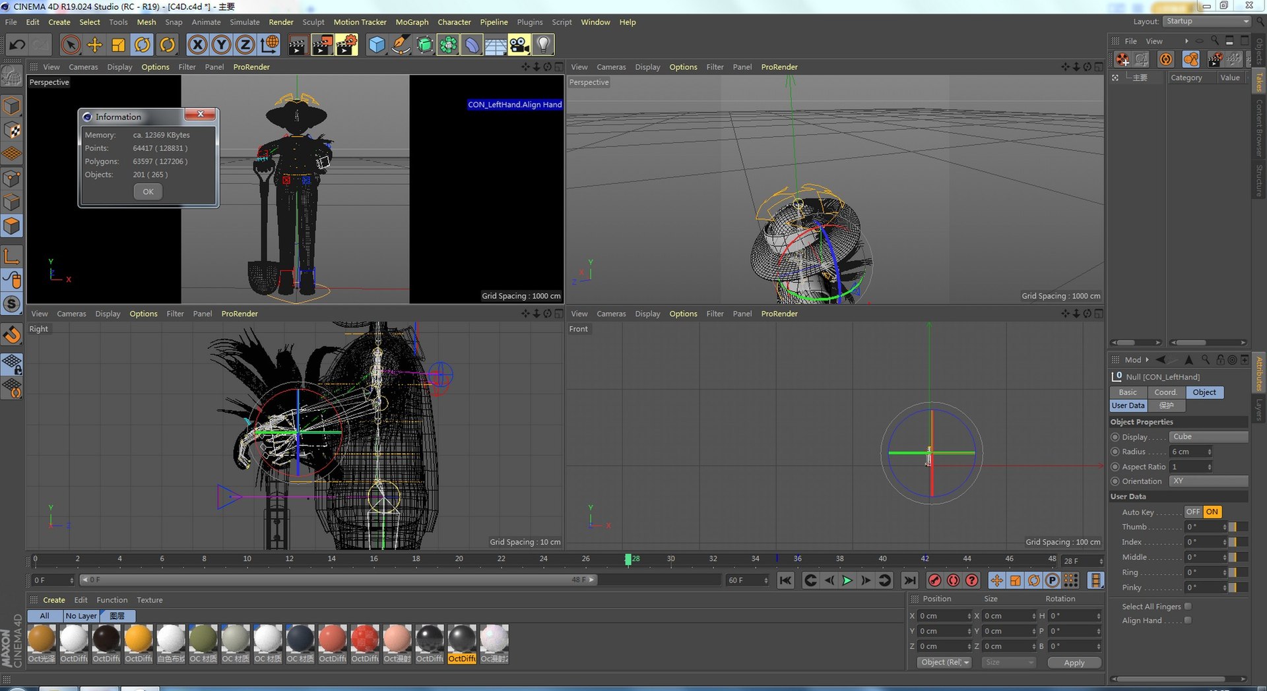Click the Cube primitive icon
This screenshot has height=691, width=1267.
tap(376, 45)
